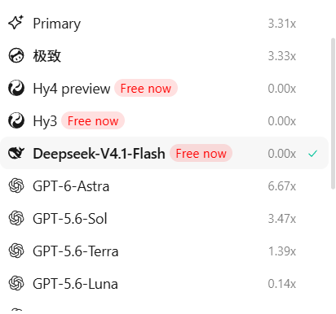Viewport: 336px width, 314px height.
Task: Click the Deepseek whale icon
Action: click(x=16, y=153)
